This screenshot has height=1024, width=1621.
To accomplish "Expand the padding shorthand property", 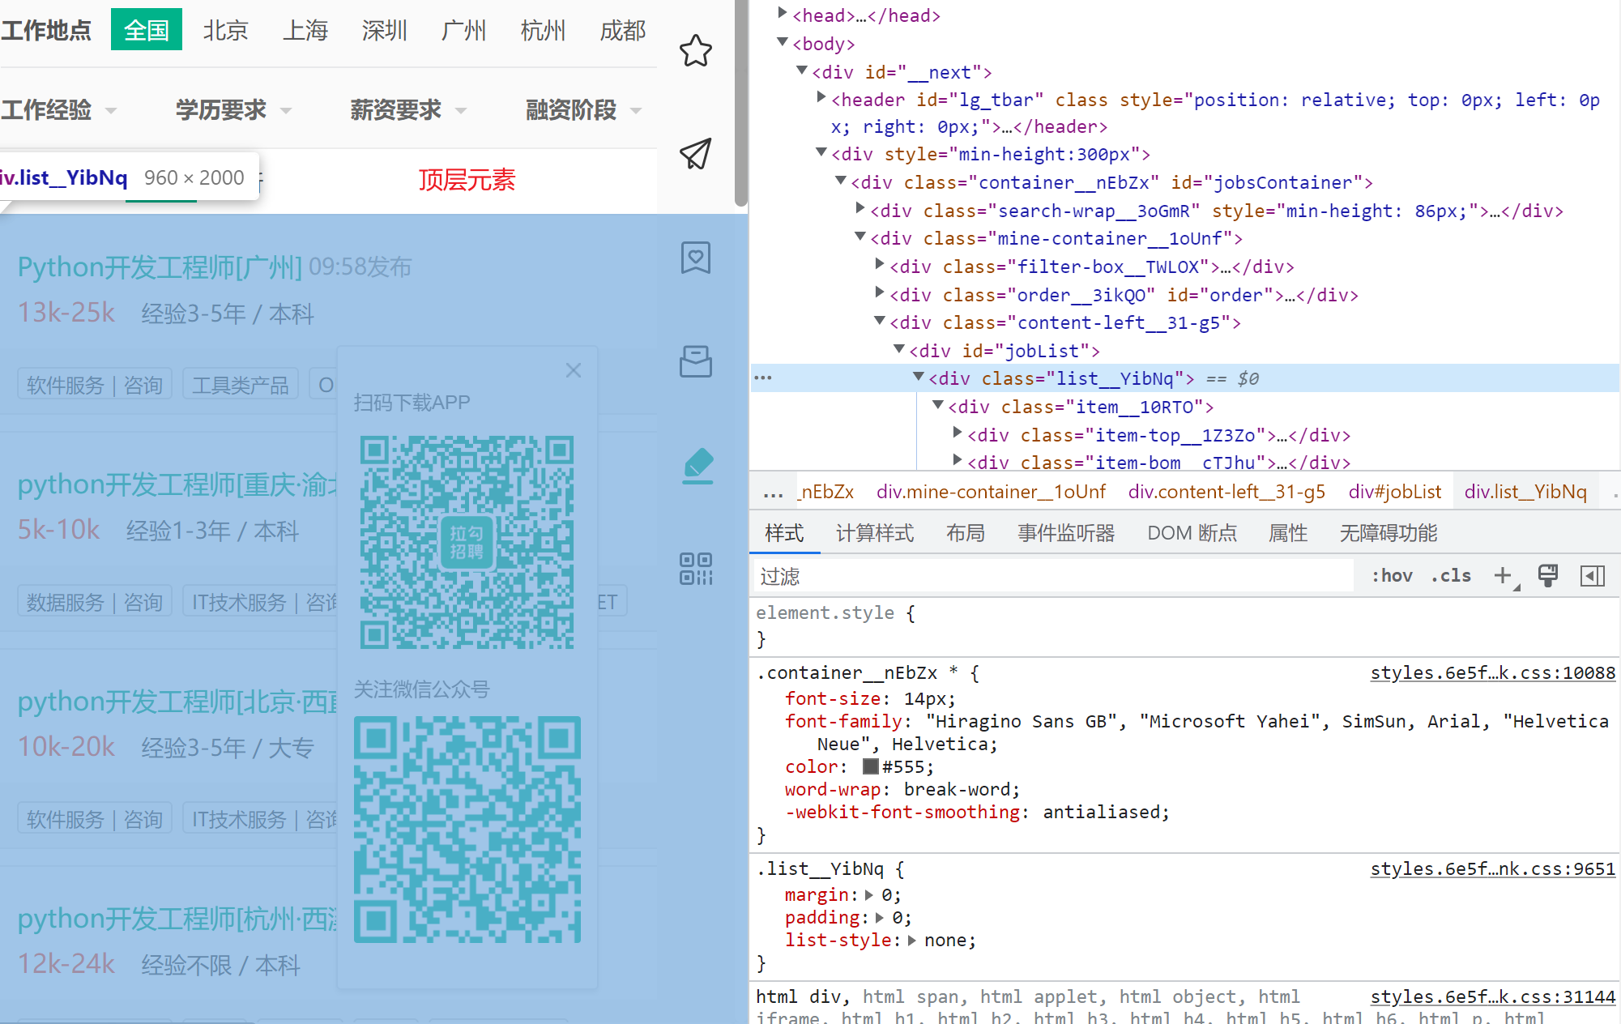I will 880,918.
